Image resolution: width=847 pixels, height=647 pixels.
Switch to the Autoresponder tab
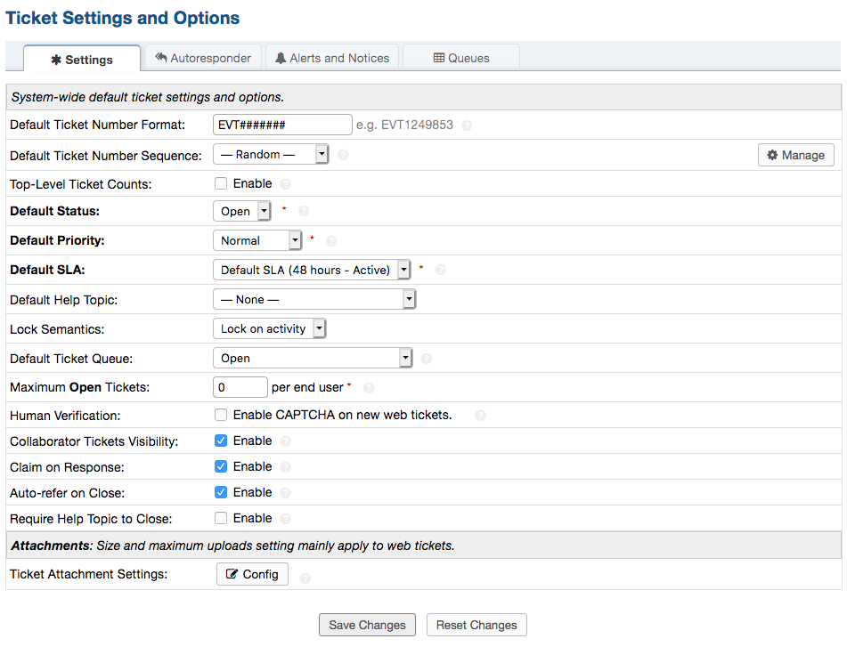tap(203, 58)
